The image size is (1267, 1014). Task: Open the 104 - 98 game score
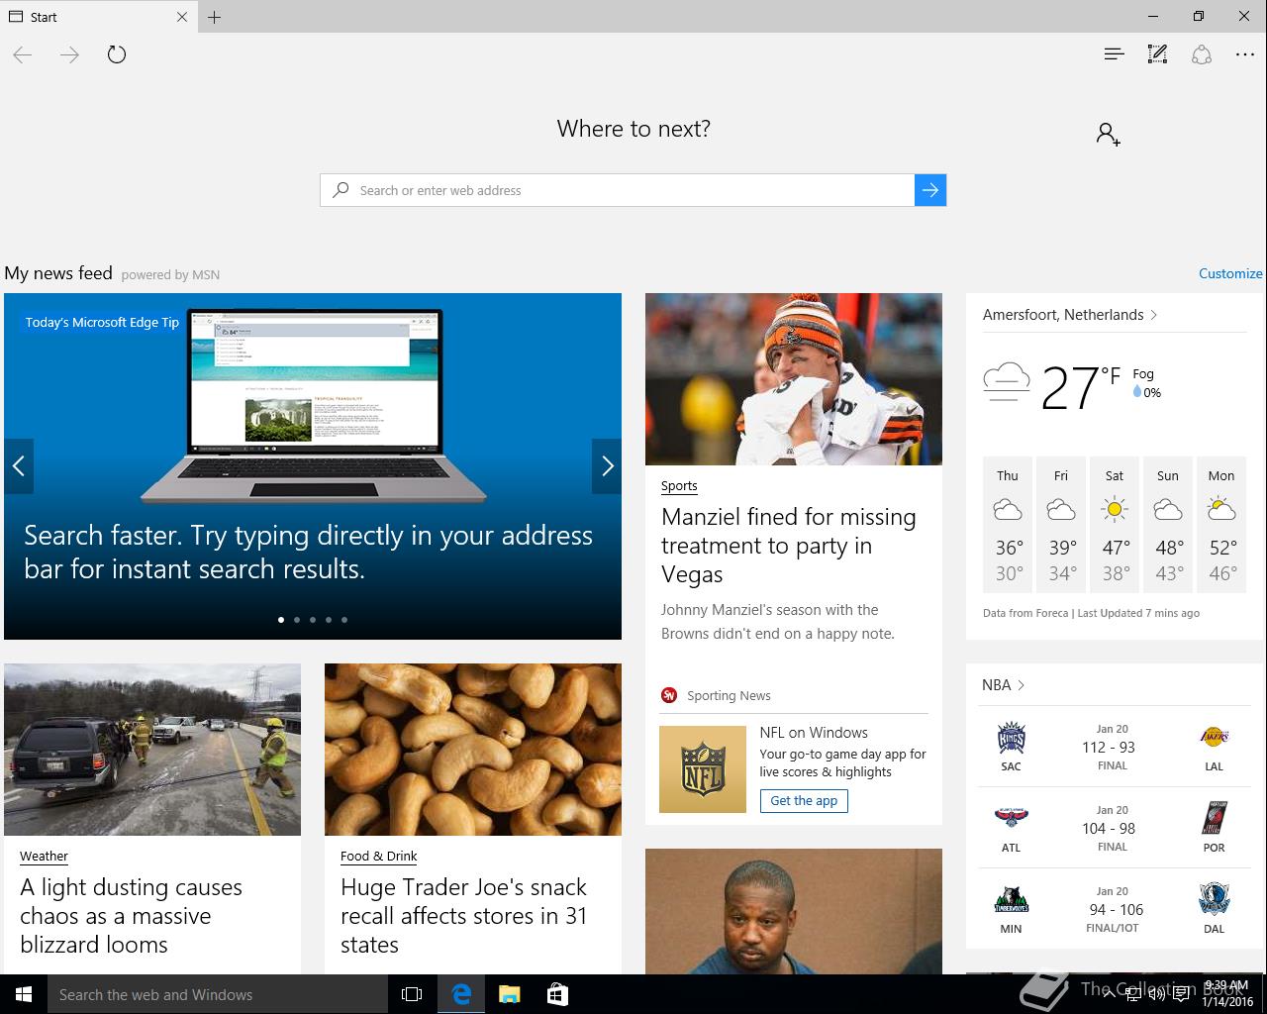[1109, 829]
